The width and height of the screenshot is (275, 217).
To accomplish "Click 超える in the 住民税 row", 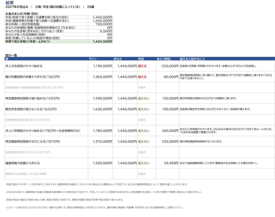I will (x=142, y=66).
